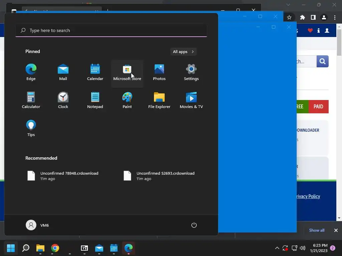Open the Clock app

(x=63, y=101)
